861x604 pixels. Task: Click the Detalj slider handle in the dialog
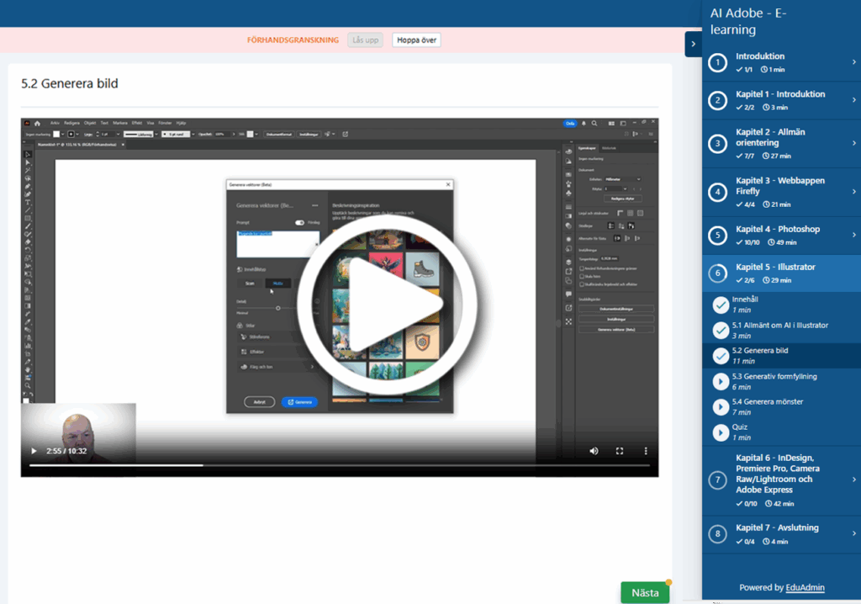point(277,309)
